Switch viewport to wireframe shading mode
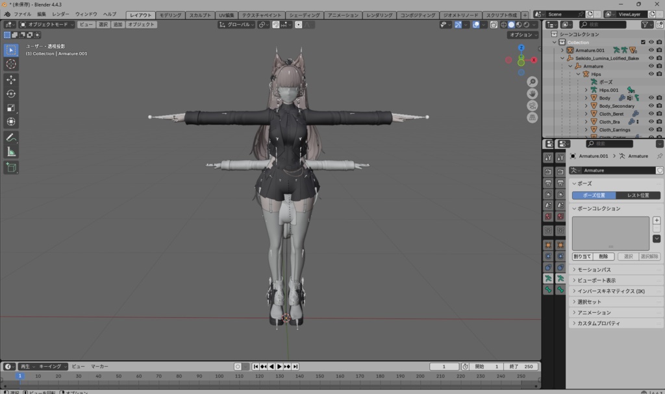Screen dimensions: 665x394 (505, 25)
